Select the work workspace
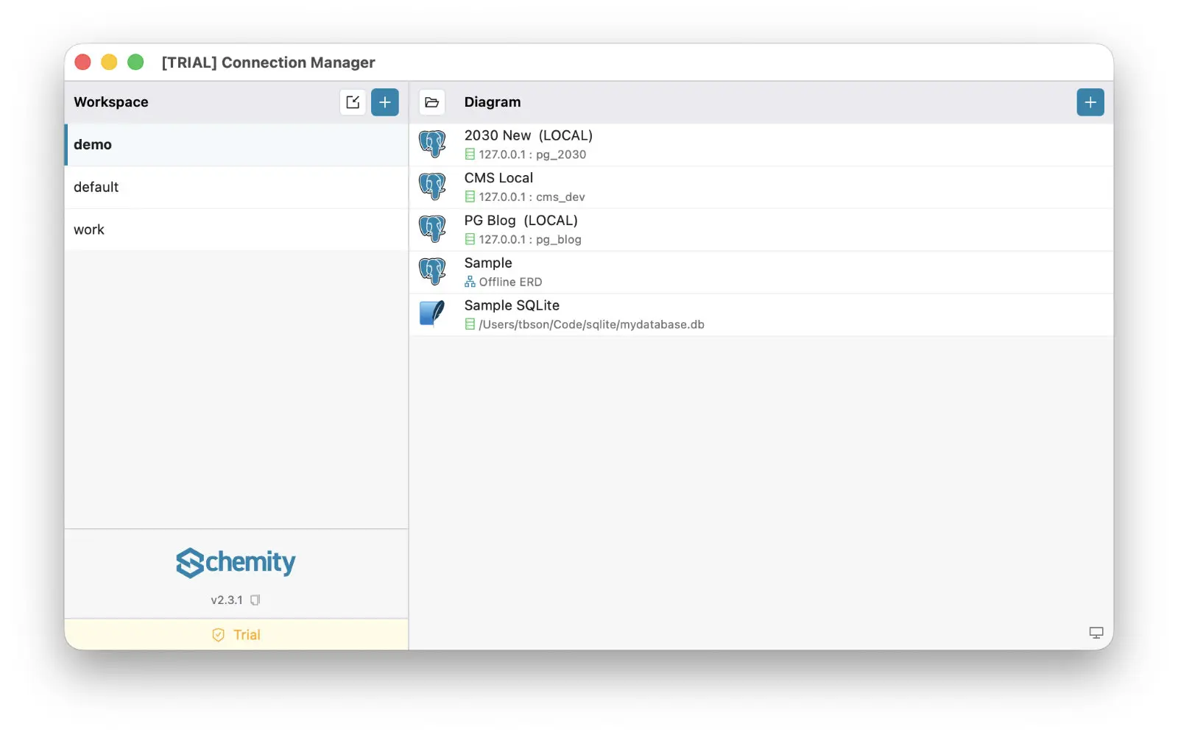Screen dimensions: 1178x735 [236, 230]
